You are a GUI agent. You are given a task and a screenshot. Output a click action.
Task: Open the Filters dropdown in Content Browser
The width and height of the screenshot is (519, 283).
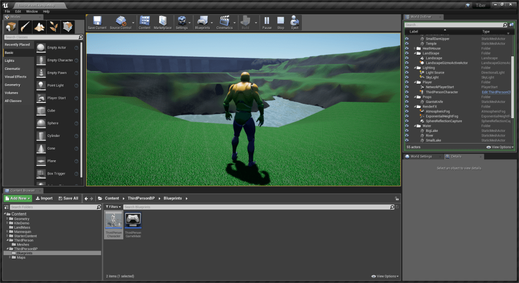pyautogui.click(x=113, y=207)
